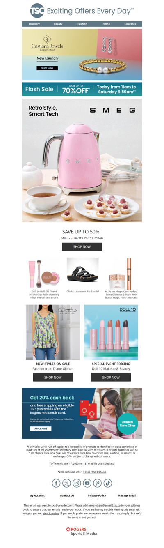The image size is (164, 548).
Task: Expand the SEE FULL DETAILS cash back link
Action: [94, 472]
